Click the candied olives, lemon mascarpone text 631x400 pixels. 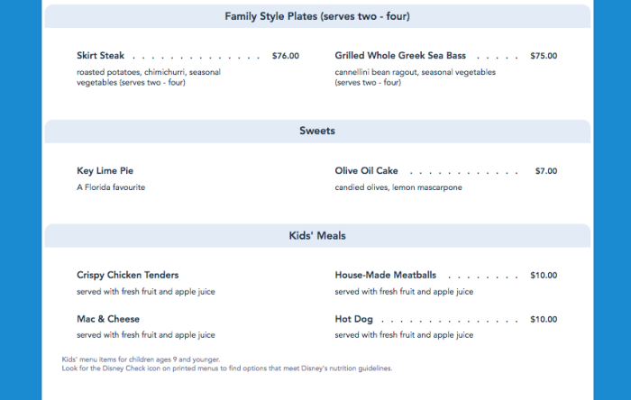tap(398, 187)
